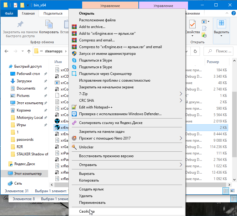Image resolution: width=237 pixels, height=216 pixels.
Task: Click the Поиск search field
Action: coord(218,51)
